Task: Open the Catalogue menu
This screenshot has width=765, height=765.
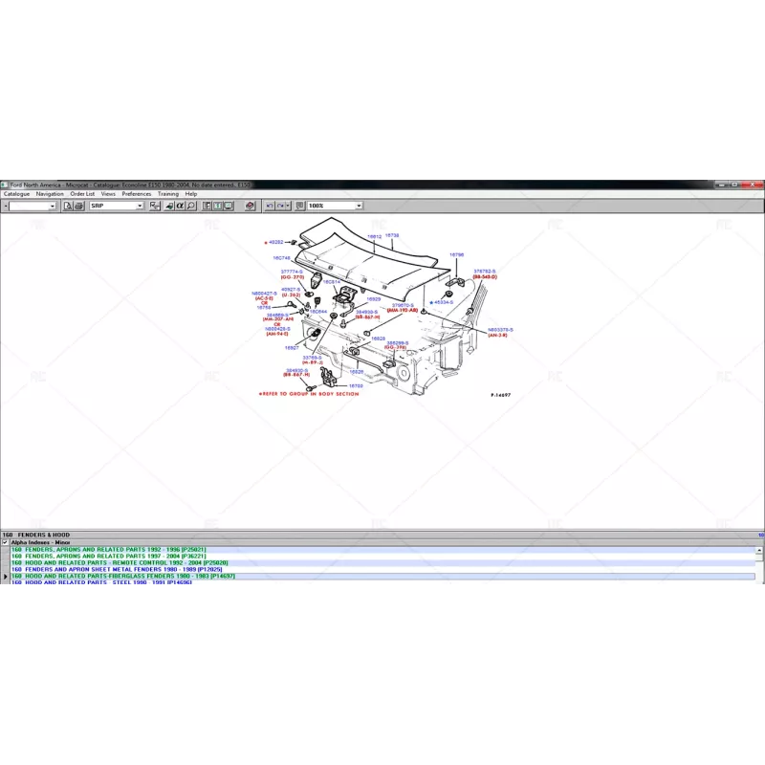Action: 16,194
